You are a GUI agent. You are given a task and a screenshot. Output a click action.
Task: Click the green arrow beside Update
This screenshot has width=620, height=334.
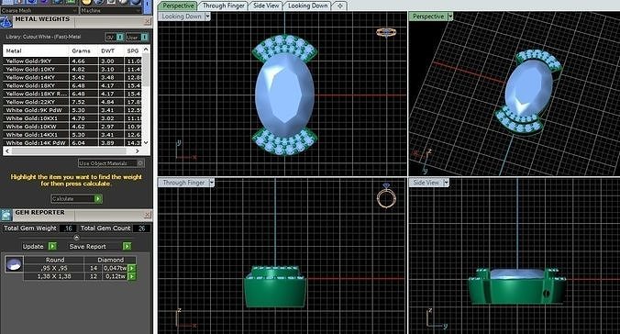coord(52,246)
